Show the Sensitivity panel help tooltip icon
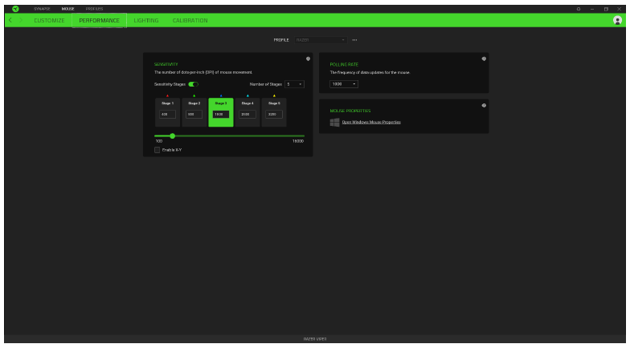This screenshot has height=348, width=630. tap(309, 59)
